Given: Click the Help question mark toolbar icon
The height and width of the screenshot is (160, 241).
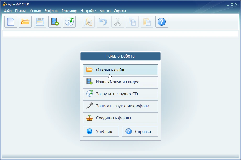Looking at the screenshot, I should [162, 22].
